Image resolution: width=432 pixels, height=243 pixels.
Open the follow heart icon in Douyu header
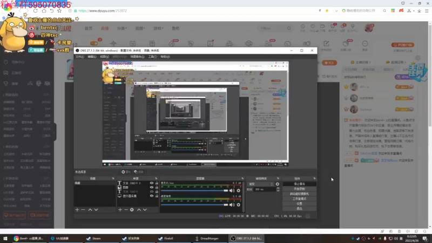click(x=313, y=28)
